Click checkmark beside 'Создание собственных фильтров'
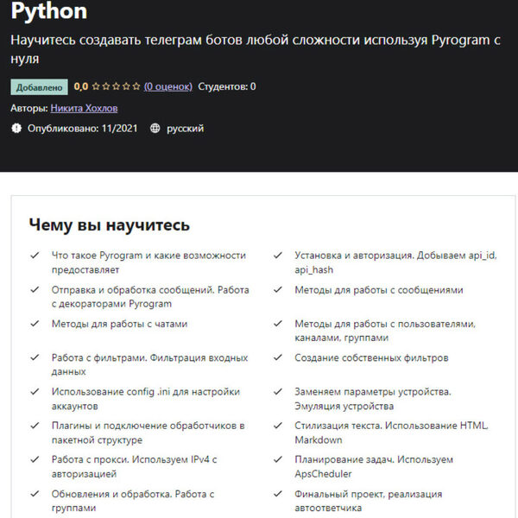This screenshot has width=518, height=518. click(x=277, y=357)
